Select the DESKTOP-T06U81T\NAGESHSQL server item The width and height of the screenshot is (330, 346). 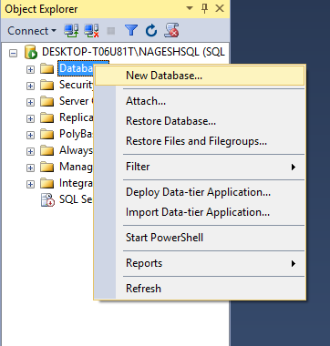click(x=133, y=52)
